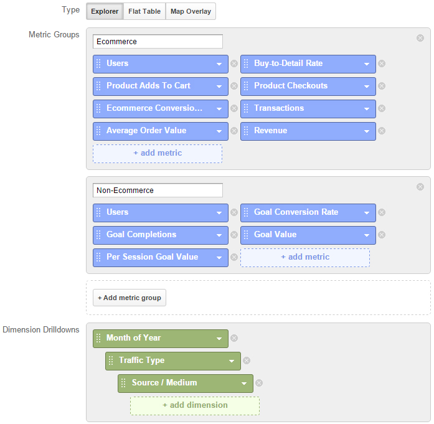Open the Transactions metric dropdown

[x=367, y=109]
